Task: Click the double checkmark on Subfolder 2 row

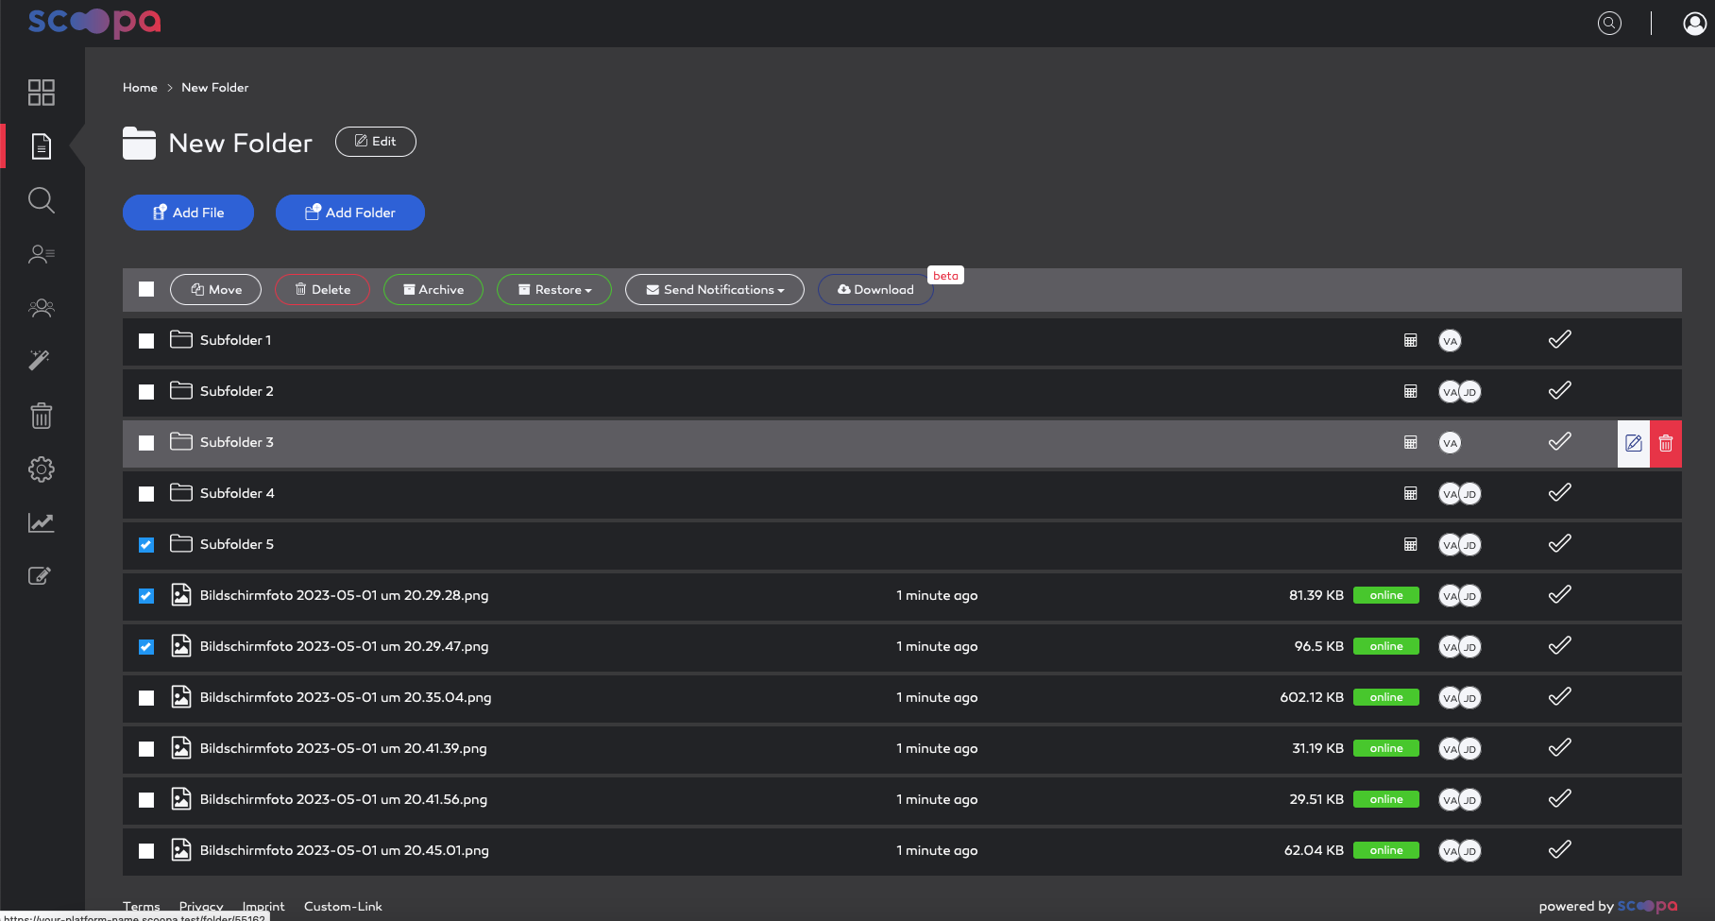Action: (x=1560, y=390)
